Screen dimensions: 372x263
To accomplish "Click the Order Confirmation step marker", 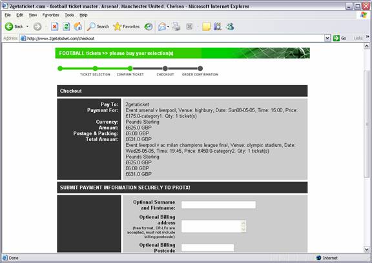I will point(200,68).
